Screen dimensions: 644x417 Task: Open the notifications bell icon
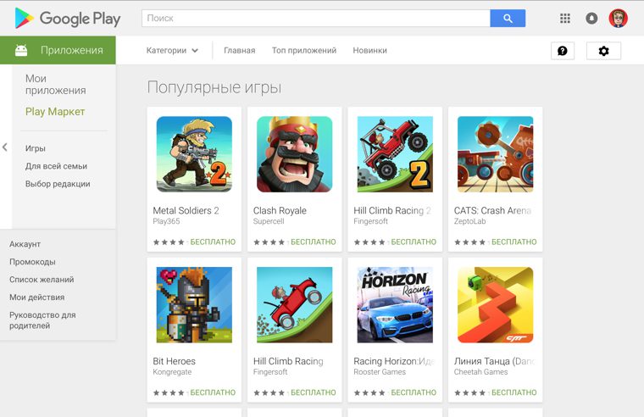(591, 19)
